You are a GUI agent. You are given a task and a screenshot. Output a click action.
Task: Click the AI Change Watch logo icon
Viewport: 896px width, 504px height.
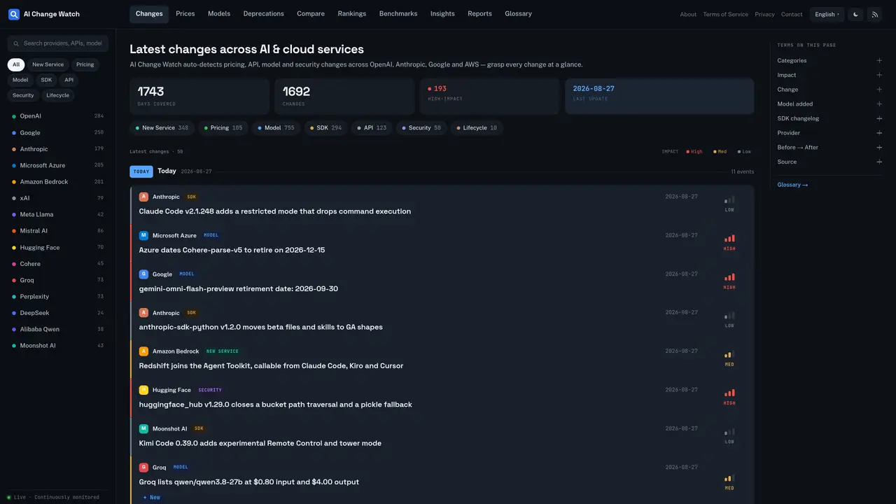(x=14, y=14)
